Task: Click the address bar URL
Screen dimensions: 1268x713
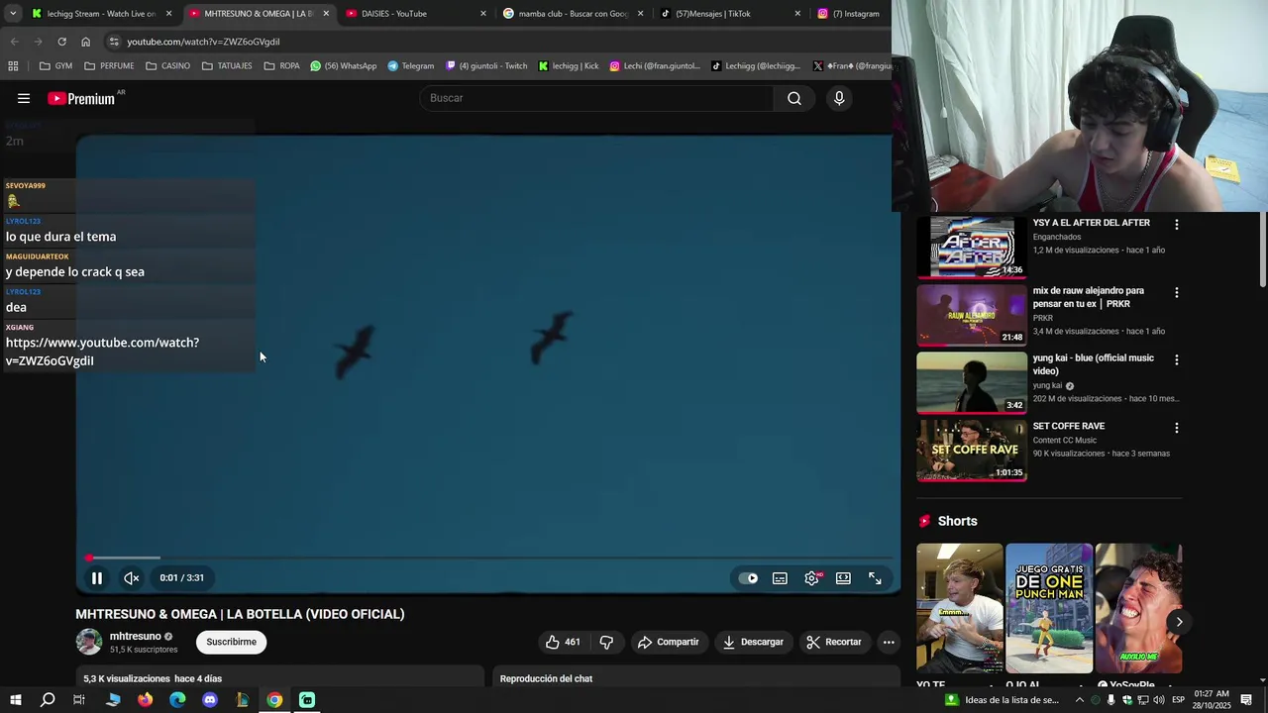Action: (x=203, y=42)
